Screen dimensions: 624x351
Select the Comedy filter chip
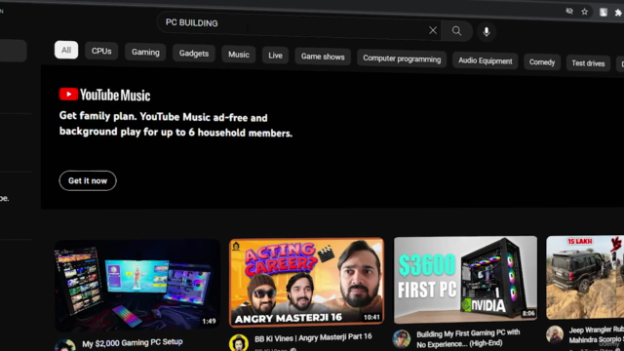pyautogui.click(x=542, y=62)
